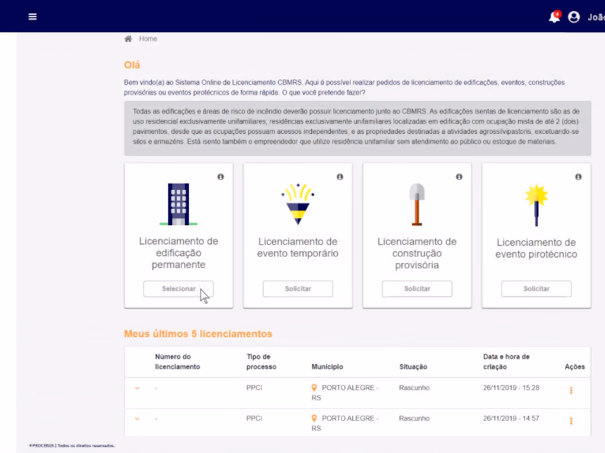Open the user profile account icon
Screen dimensions: 605x453
click(573, 17)
